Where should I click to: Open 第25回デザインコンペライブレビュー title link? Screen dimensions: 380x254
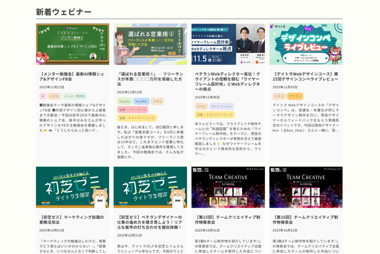(305, 76)
